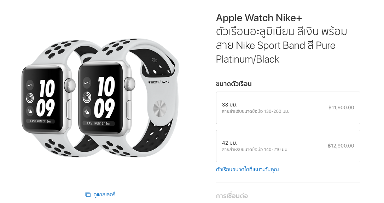
Task: Click the silver band clasp pin
Action: point(160,108)
